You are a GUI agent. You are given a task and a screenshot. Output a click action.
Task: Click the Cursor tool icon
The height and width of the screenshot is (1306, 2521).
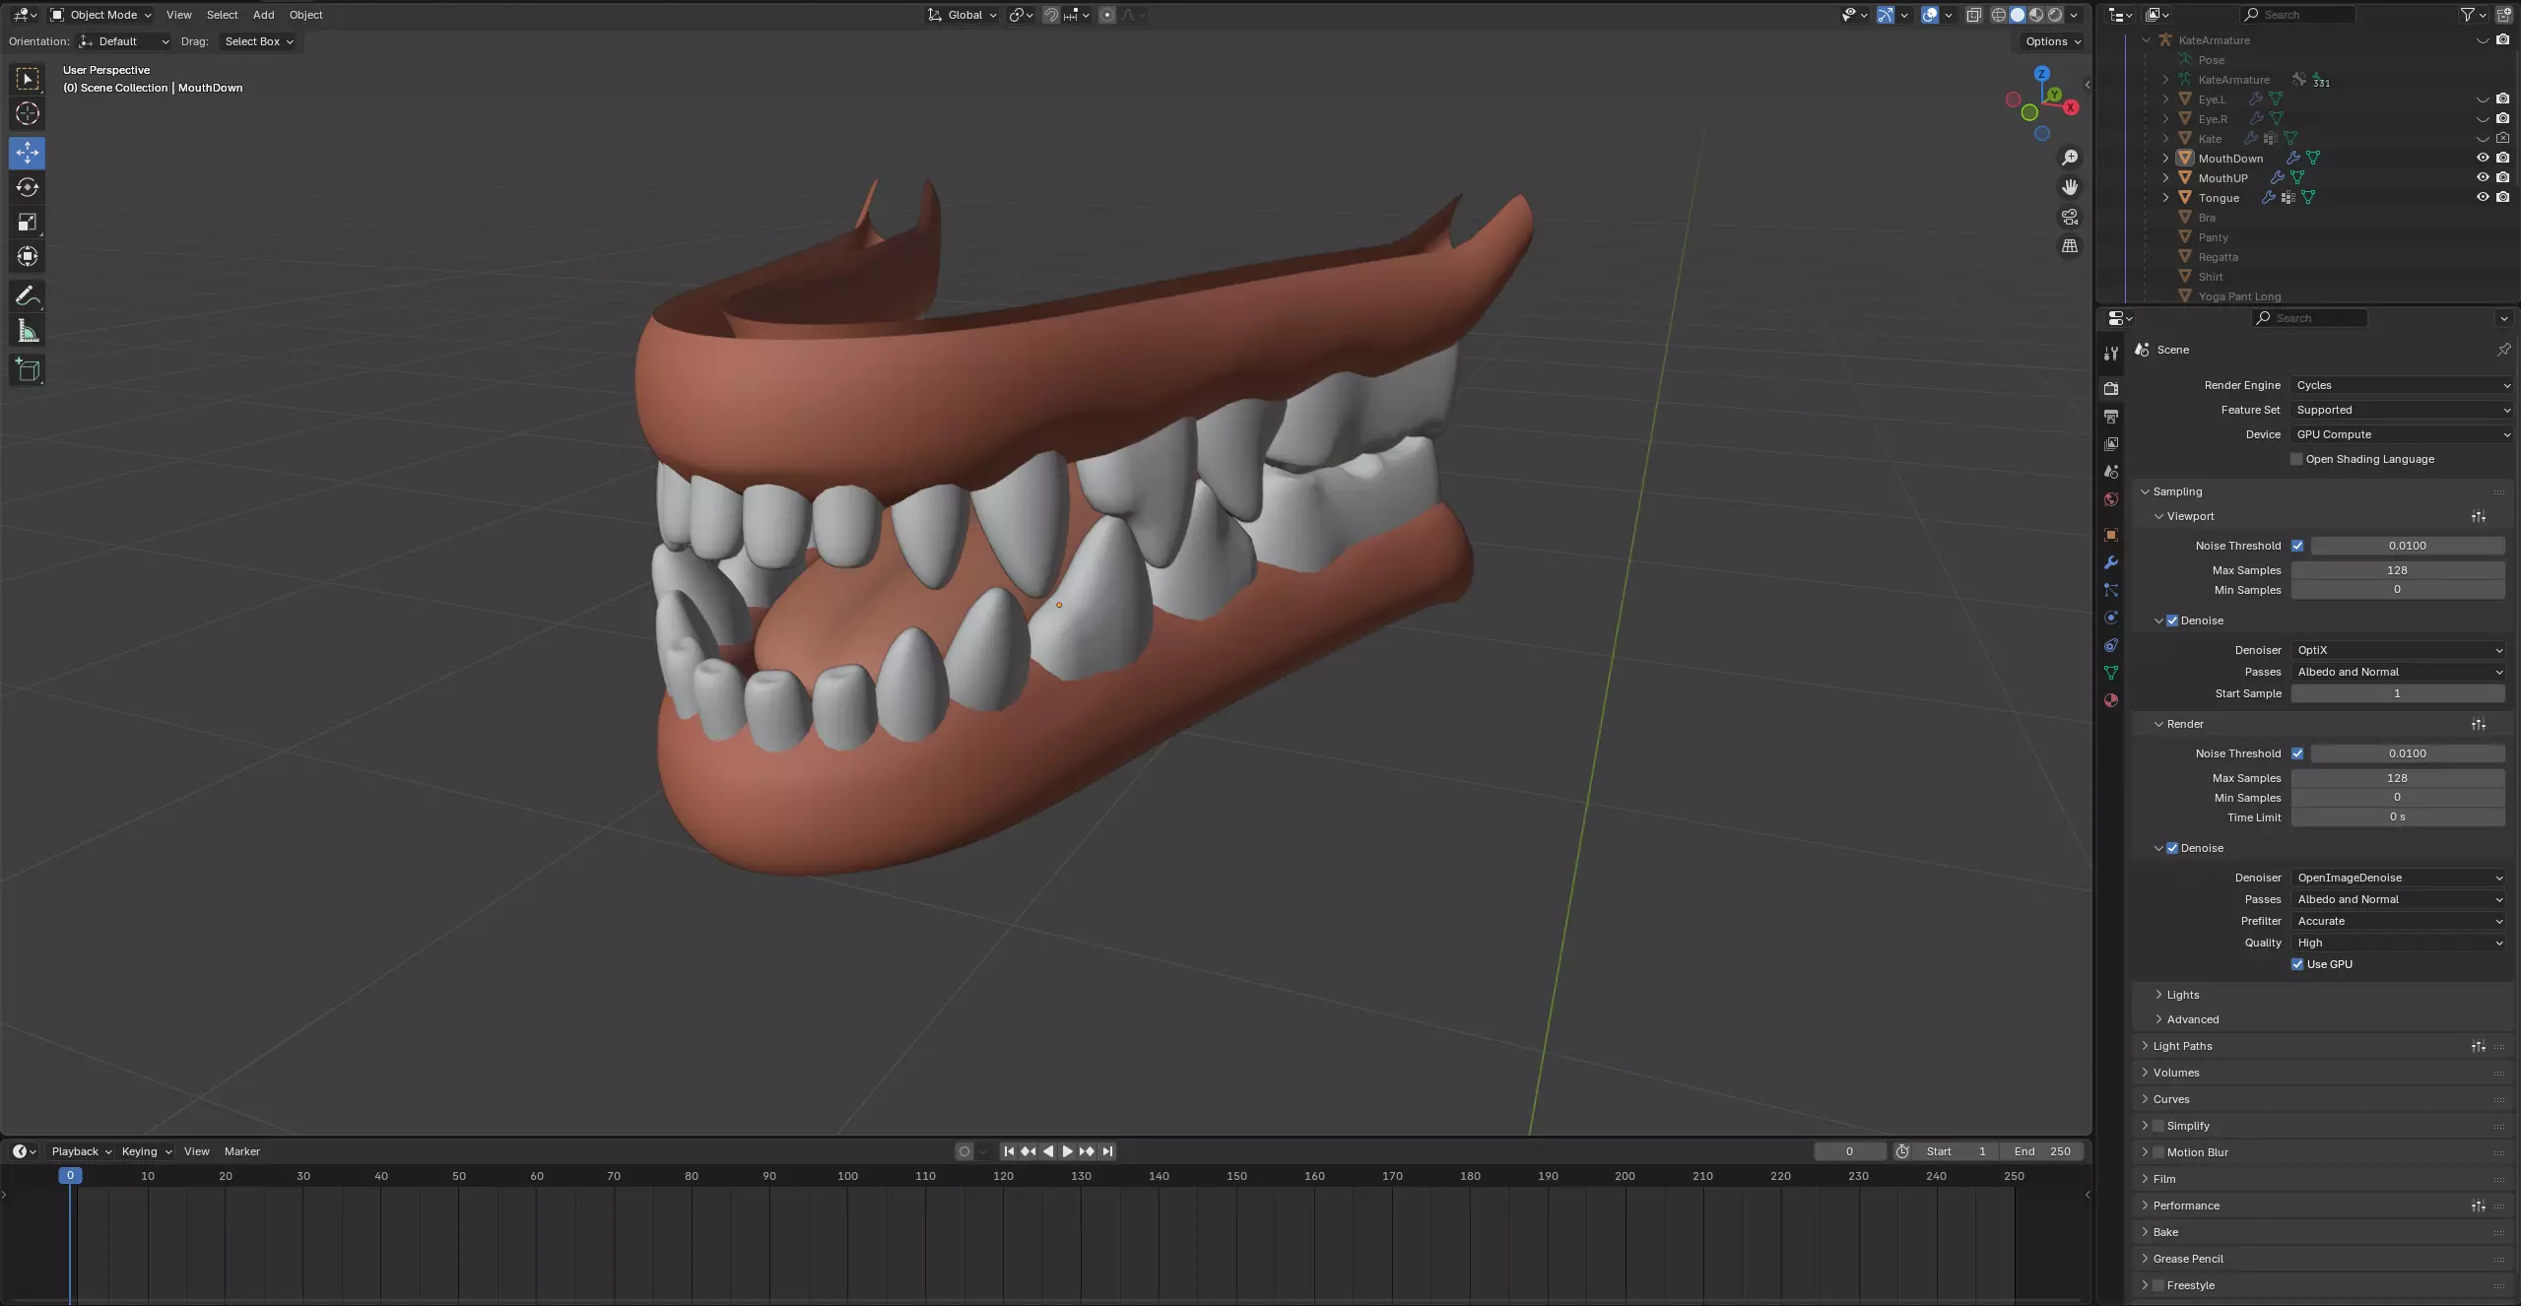[x=28, y=113]
